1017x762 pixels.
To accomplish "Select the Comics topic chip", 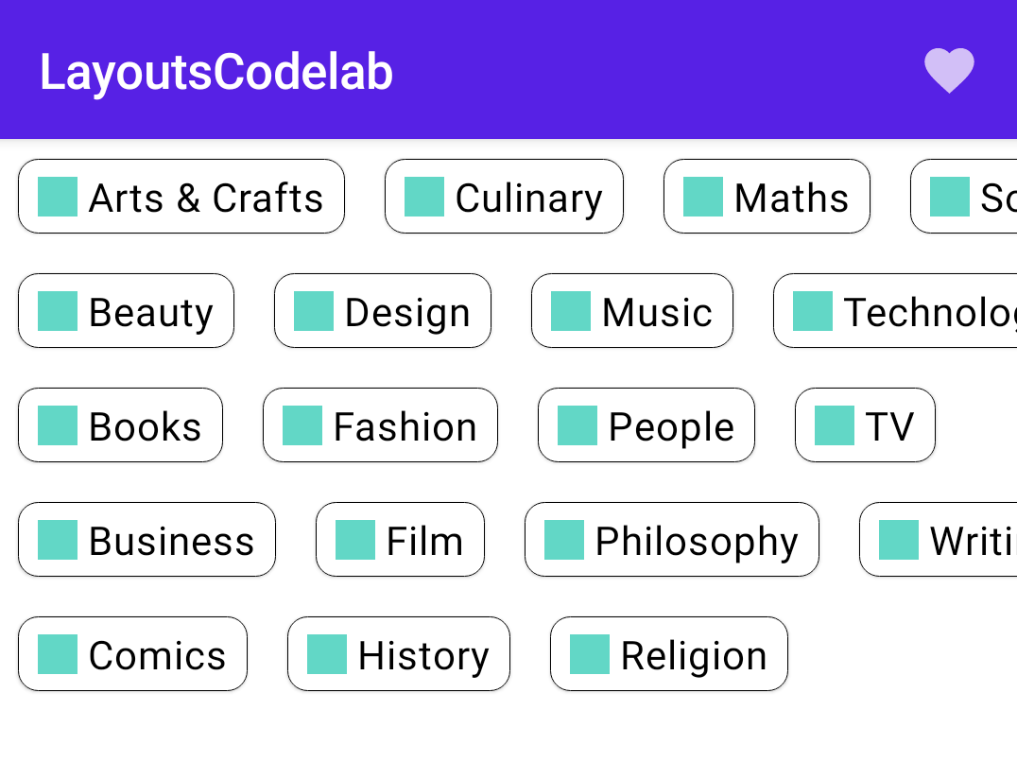I will coord(132,654).
